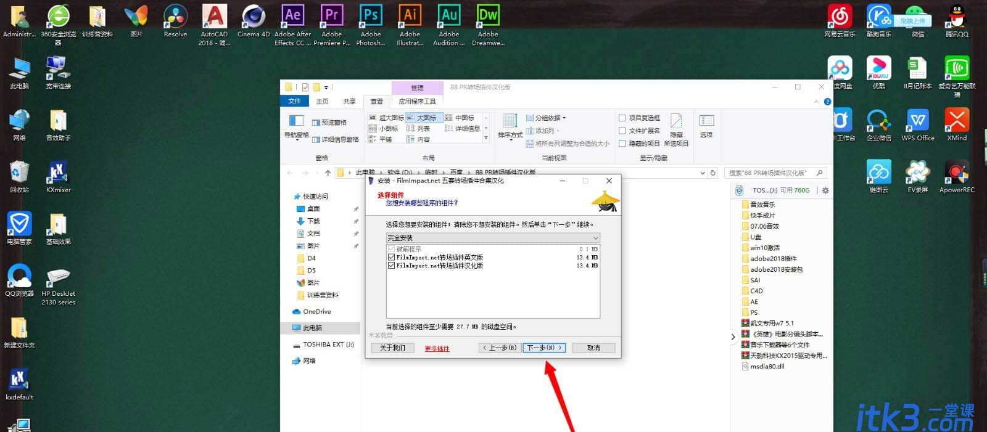Collapse the Explorer ribbon chevron
The width and height of the screenshot is (987, 432).
click(816, 102)
